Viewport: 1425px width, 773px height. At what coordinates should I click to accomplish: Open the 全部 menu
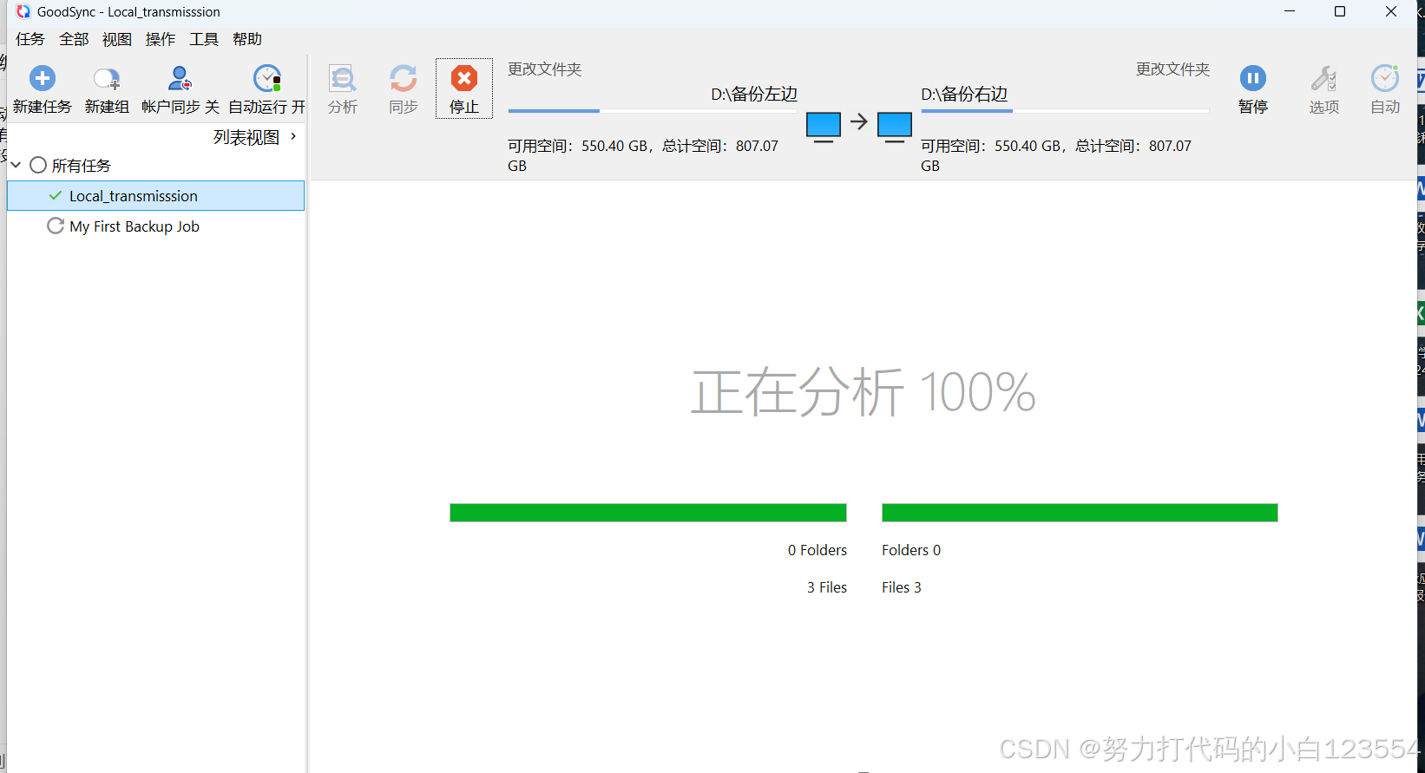pos(74,39)
